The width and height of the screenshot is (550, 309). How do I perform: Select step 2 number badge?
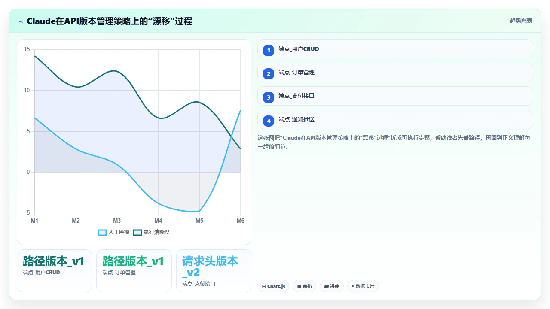[269, 74]
